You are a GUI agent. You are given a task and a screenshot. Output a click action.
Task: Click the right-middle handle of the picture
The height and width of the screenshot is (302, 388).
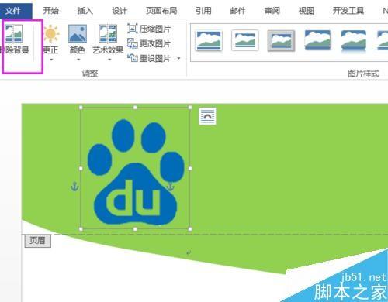(x=190, y=168)
